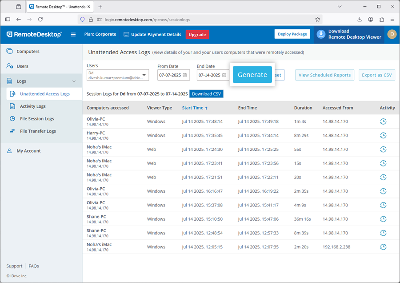400x283 pixels.
Task: Go to File Transfer Logs
Action: pyautogui.click(x=38, y=131)
